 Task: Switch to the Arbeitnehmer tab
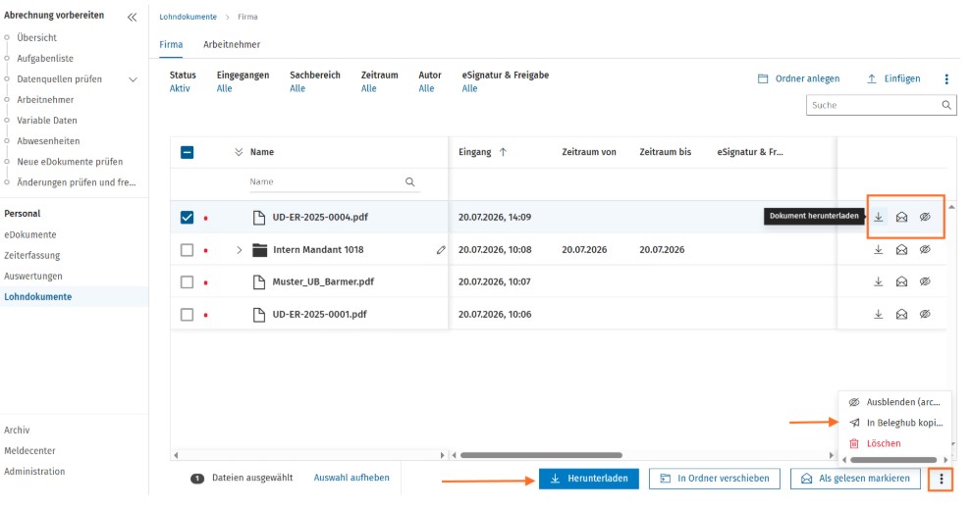coord(232,44)
